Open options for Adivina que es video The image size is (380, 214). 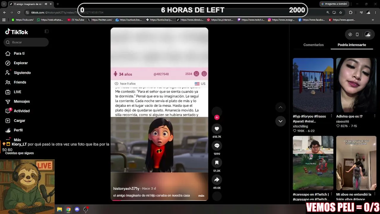click(375, 116)
